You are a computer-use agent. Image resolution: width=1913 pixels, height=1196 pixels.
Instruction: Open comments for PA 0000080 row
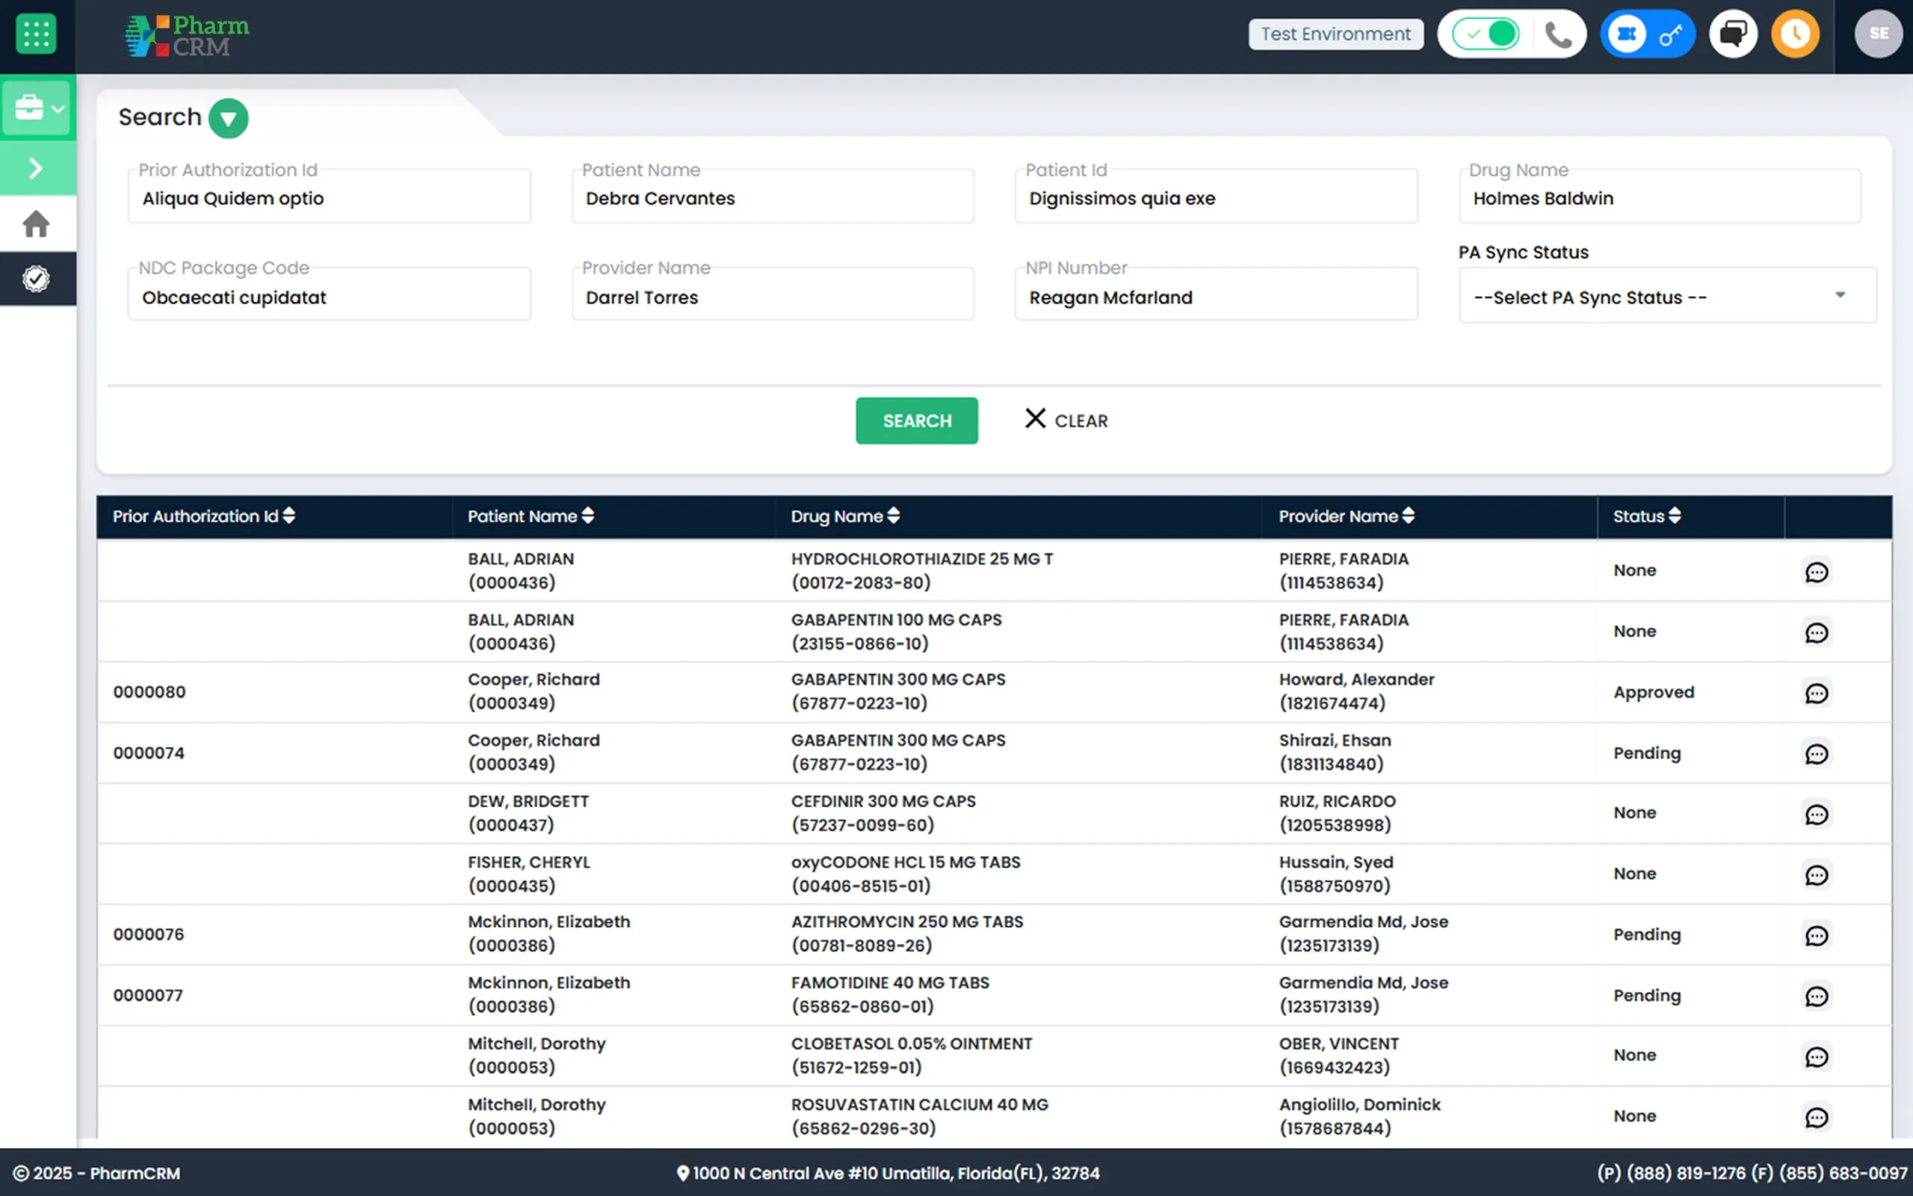click(x=1817, y=694)
